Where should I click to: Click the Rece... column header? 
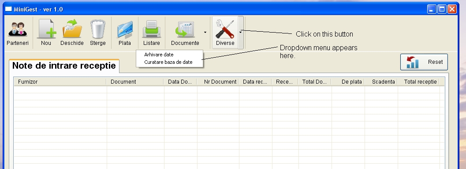(x=285, y=82)
